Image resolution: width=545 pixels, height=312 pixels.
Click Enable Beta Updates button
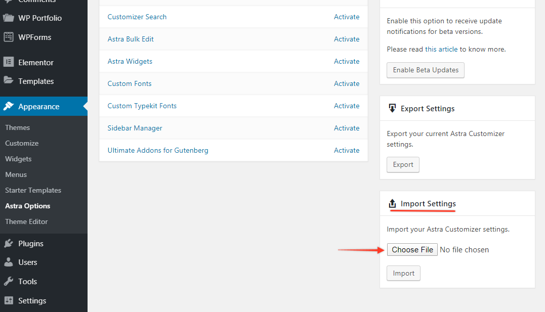pyautogui.click(x=426, y=70)
